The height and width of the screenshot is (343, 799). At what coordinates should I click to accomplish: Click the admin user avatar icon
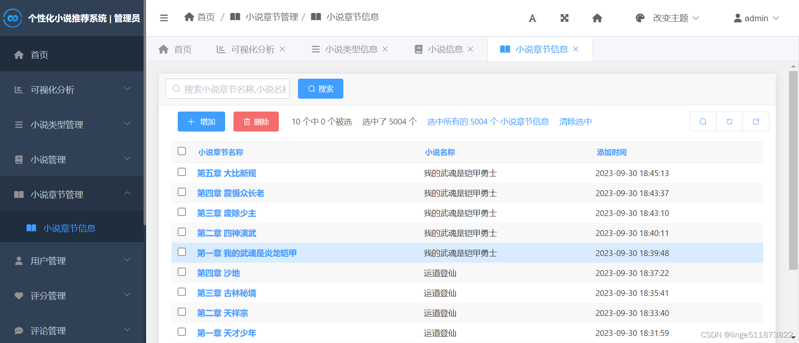737,18
